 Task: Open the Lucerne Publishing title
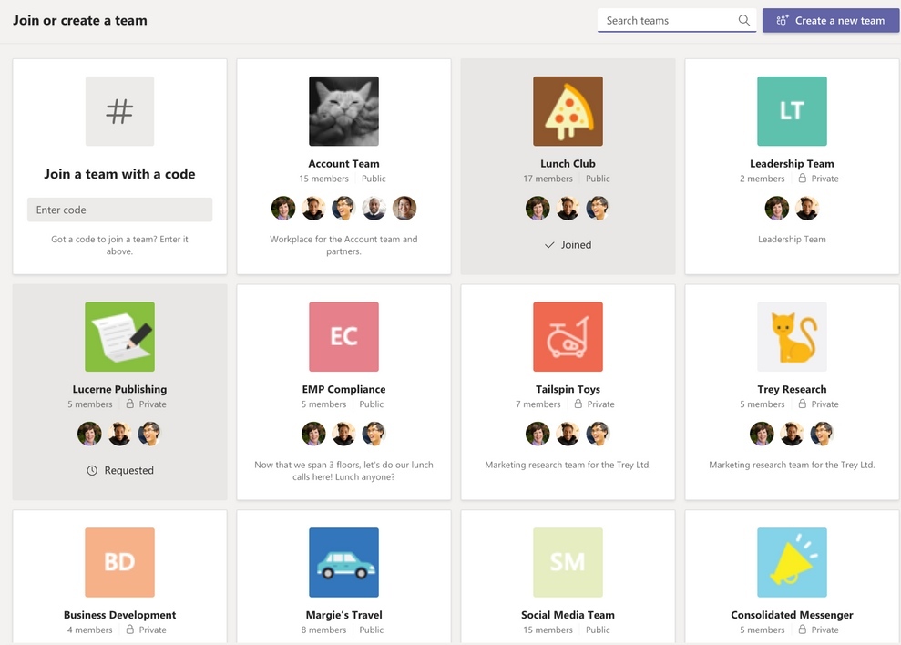pos(119,389)
